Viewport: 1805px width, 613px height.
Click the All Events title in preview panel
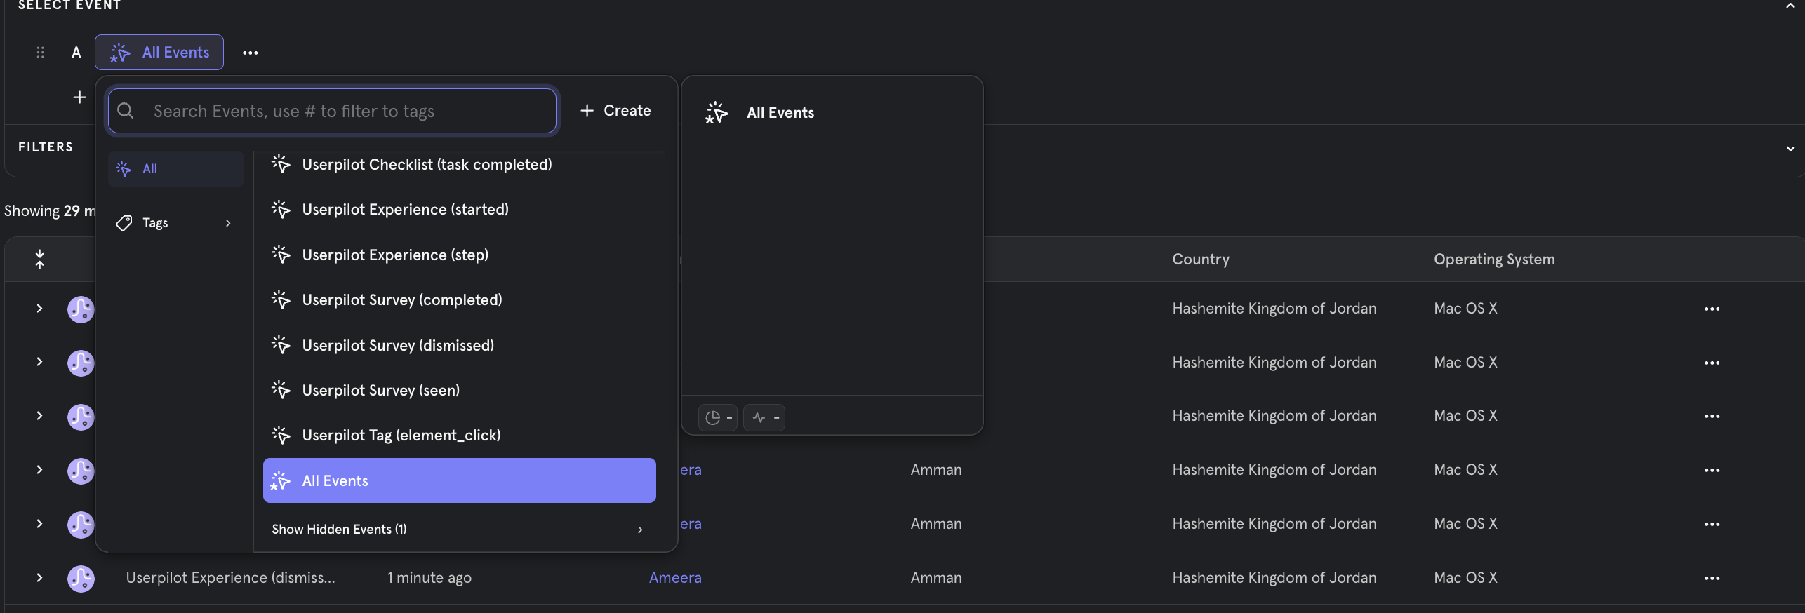(x=780, y=113)
